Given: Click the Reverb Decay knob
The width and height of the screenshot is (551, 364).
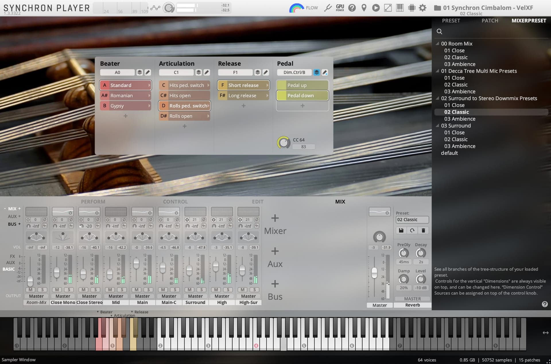Looking at the screenshot, I should [421, 253].
